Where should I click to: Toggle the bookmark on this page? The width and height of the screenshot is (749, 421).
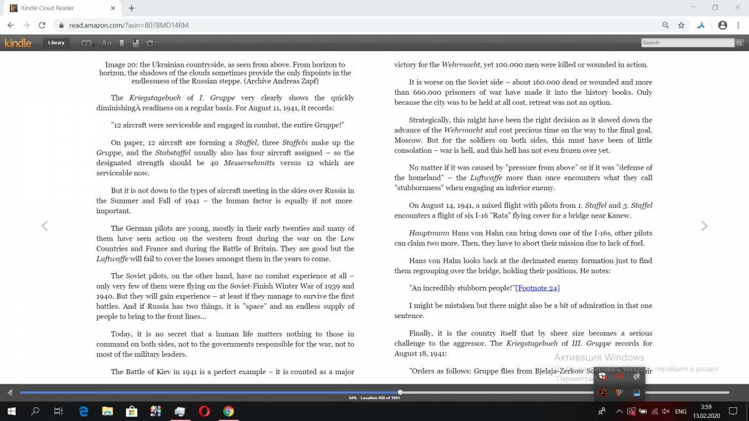click(x=122, y=43)
